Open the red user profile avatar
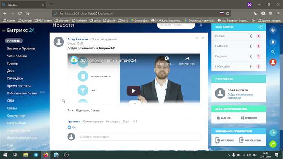Screen dimensions: 283x159 point(273,62)
